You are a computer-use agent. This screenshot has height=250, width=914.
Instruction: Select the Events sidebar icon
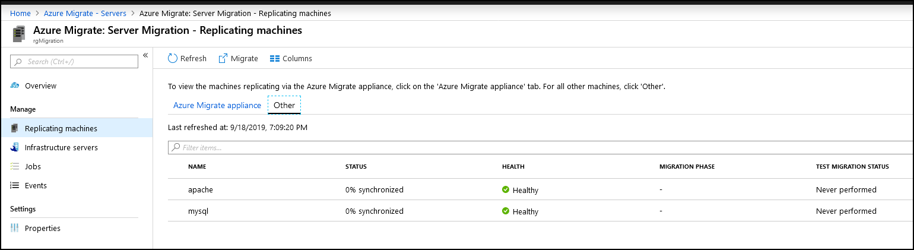(x=15, y=185)
